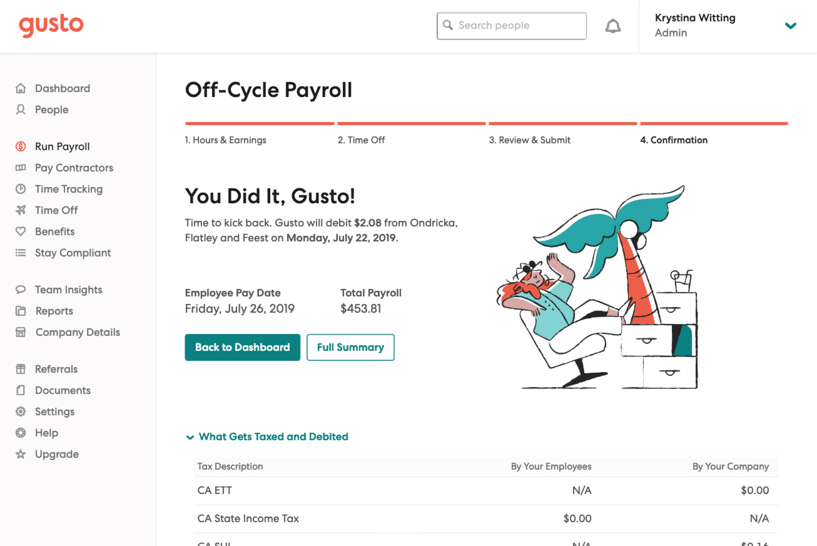This screenshot has height=546, width=817.
Task: Open the Krystina Witting account dropdown
Action: 790,26
